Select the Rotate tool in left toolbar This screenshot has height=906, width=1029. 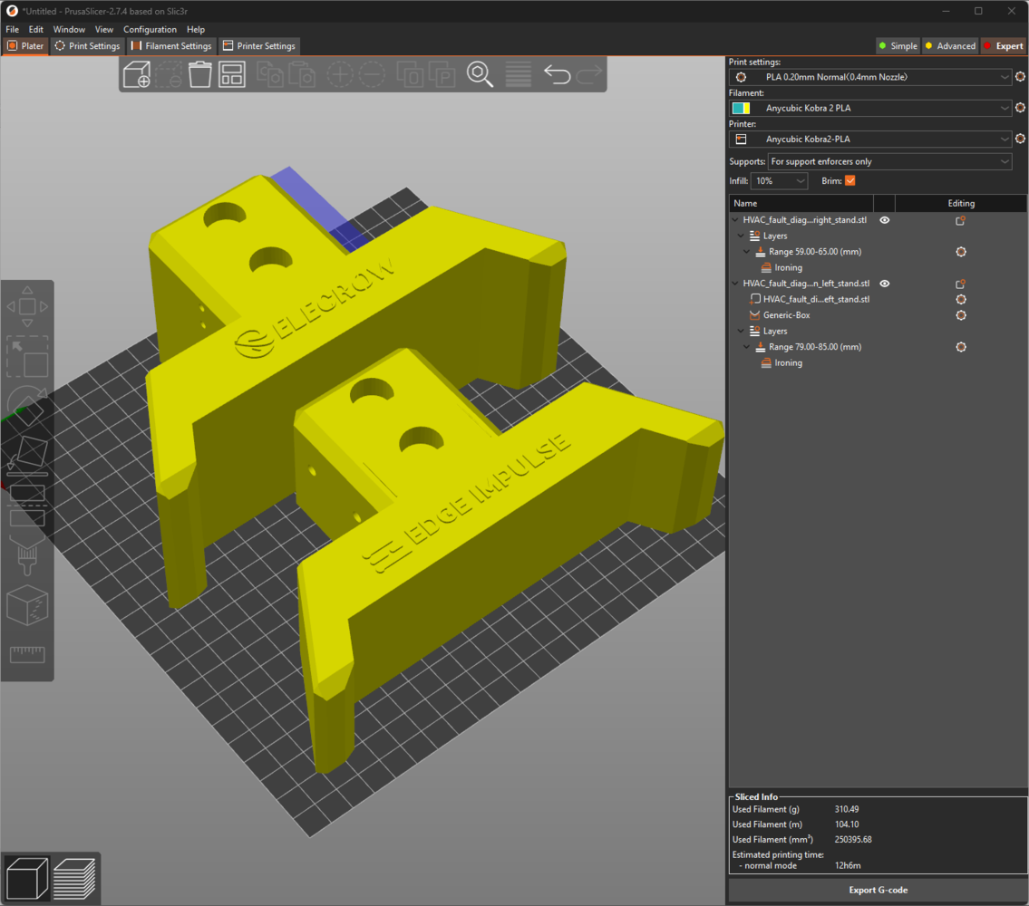tap(27, 405)
